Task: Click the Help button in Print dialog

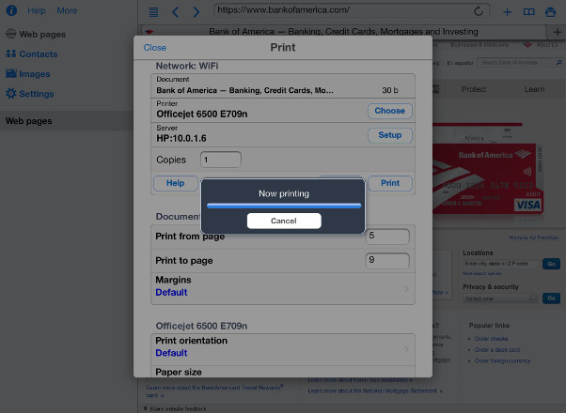Action: tap(176, 183)
